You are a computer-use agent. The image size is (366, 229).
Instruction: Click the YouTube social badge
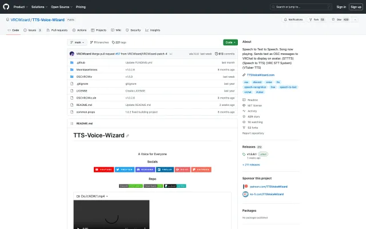pos(104,169)
